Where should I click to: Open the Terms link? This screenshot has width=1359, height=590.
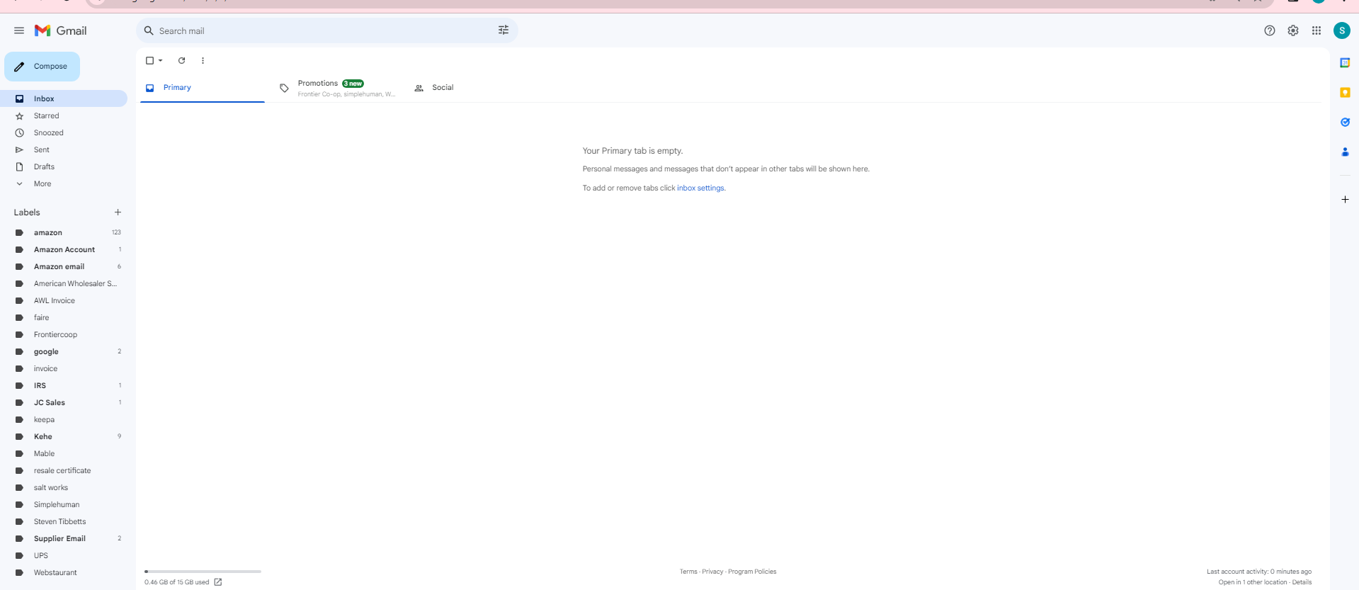[688, 572]
